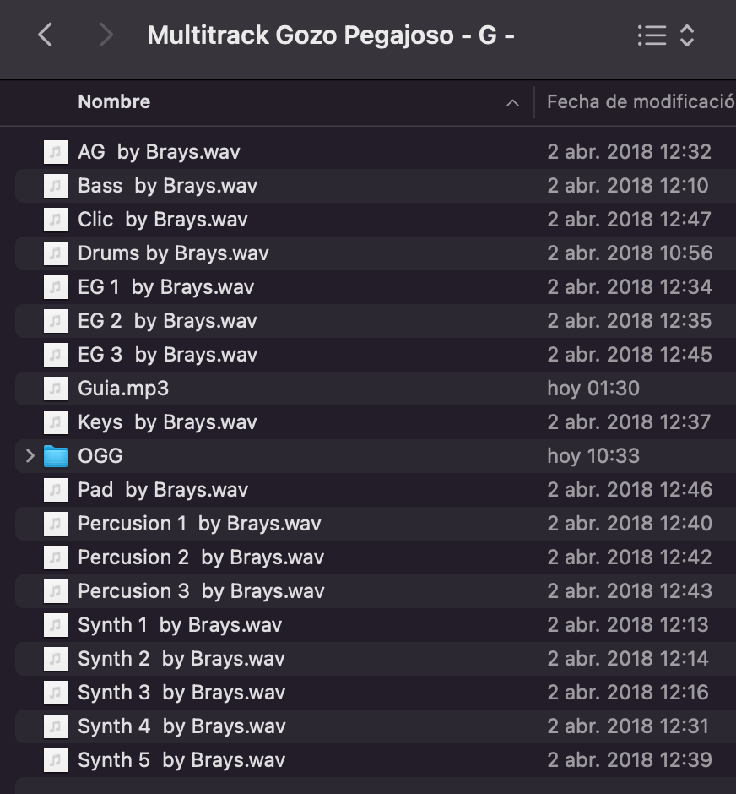Select EG 2 by Brays.wav

tap(376, 320)
